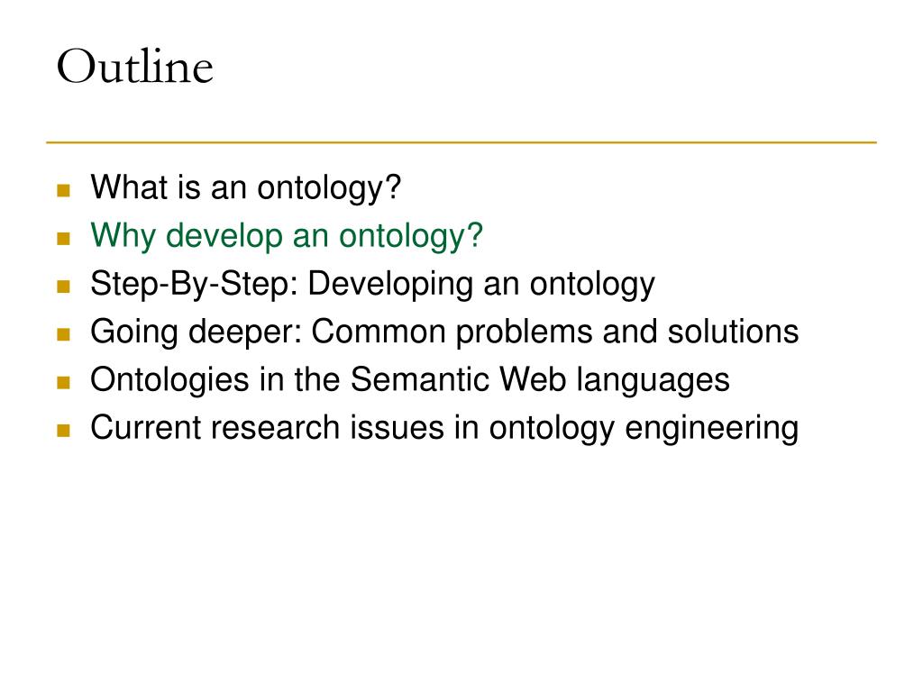
Task: Select the phrase "problems and solutions"
Action: tap(627, 332)
